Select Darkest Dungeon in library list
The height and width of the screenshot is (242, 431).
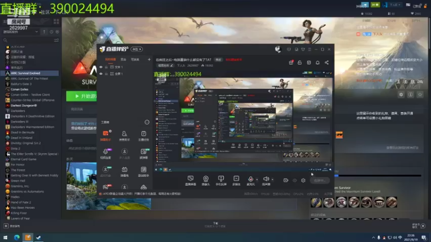point(24,105)
